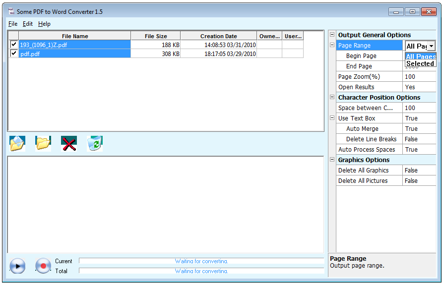
Task: Click the 18:17:05 03/29/2010 date cell
Action: tap(219, 54)
